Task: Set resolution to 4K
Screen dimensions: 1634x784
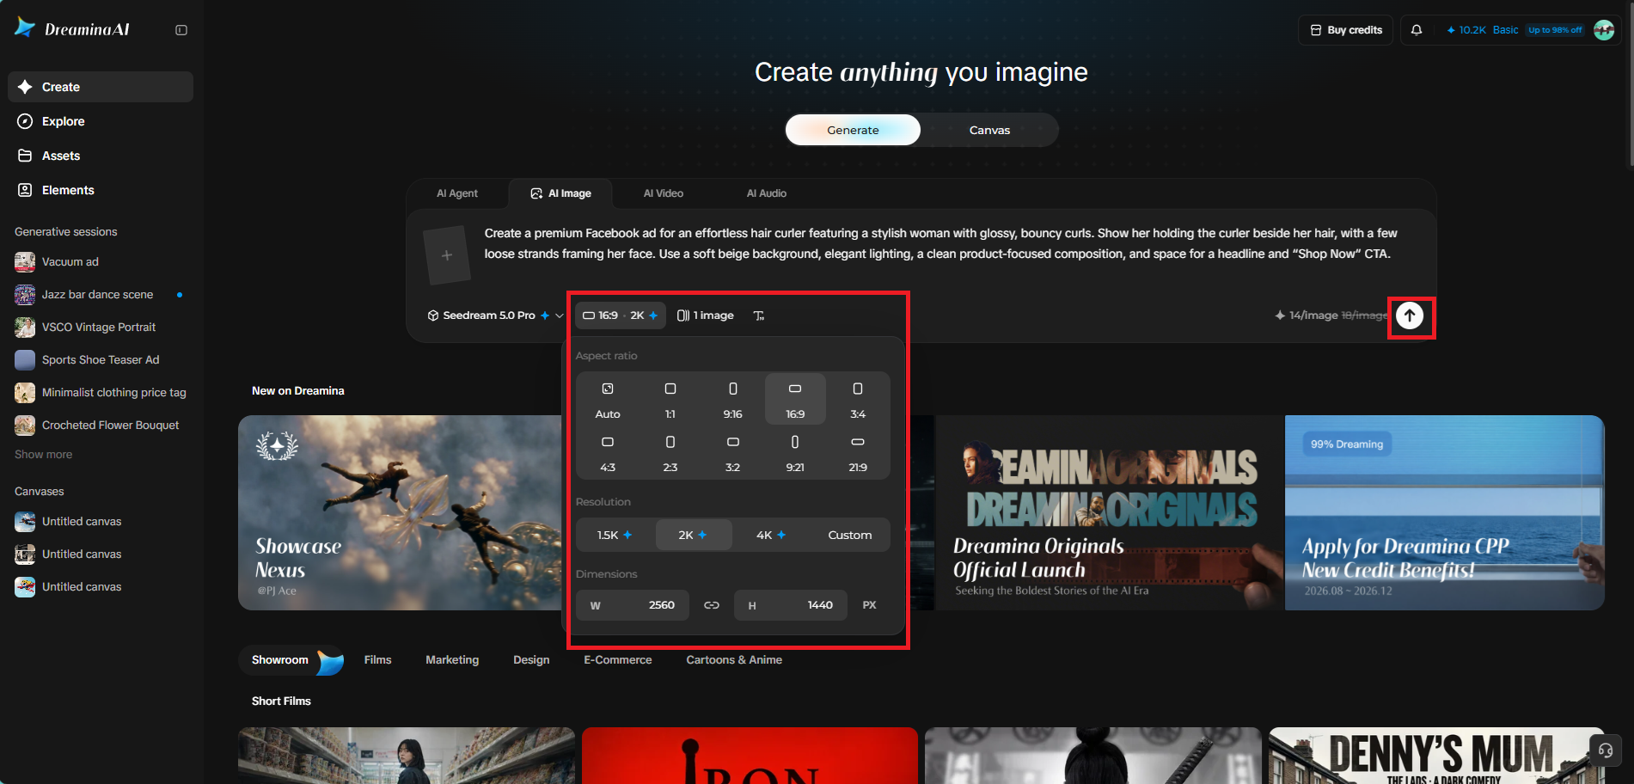Action: pos(771,535)
